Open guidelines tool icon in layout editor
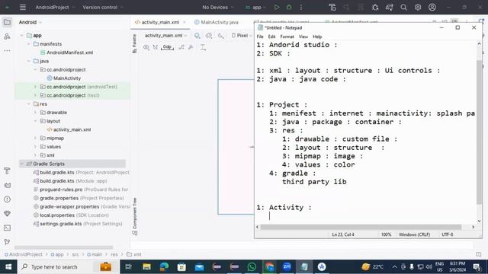 coord(203,47)
